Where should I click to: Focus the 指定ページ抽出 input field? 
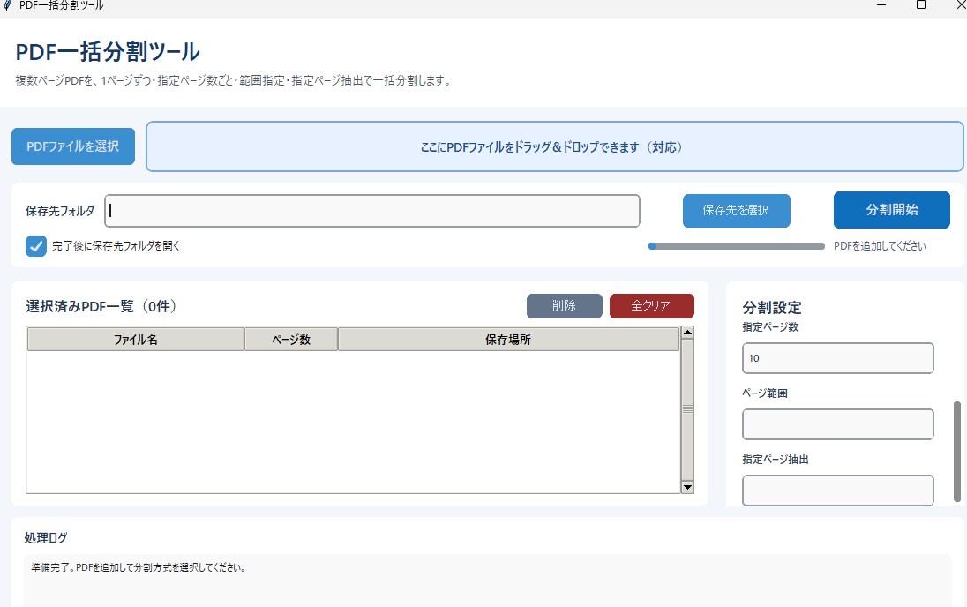tap(837, 491)
